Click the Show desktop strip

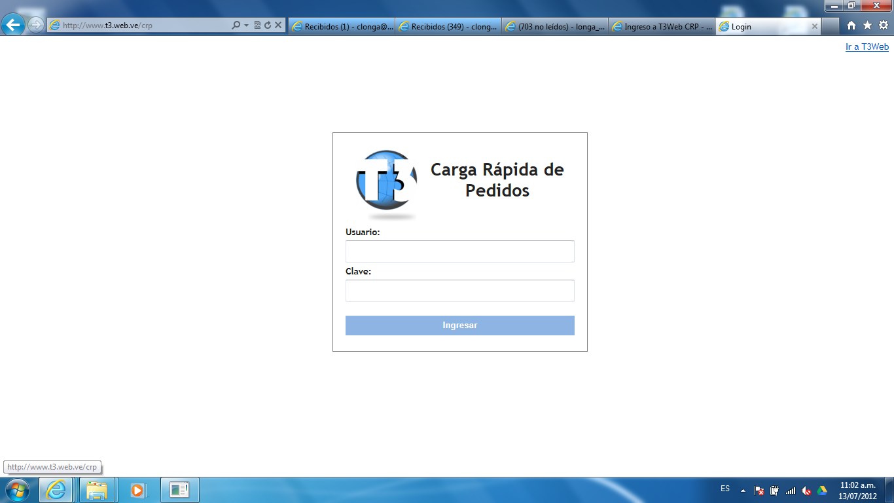[x=889, y=490]
